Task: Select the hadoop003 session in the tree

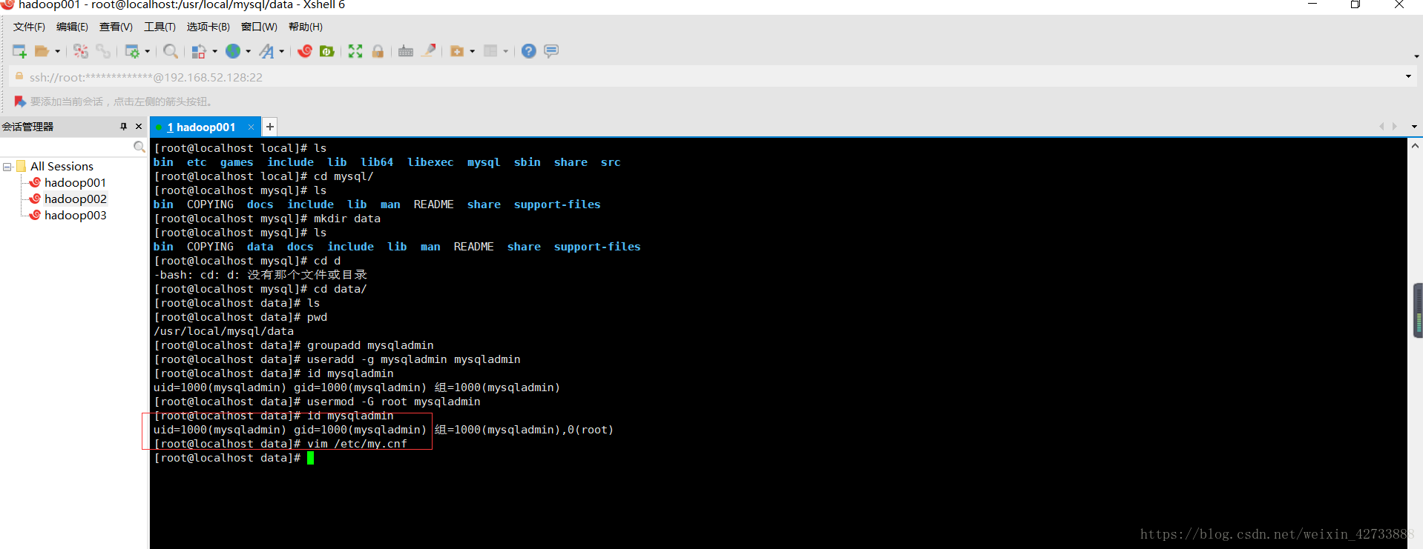Action: pyautogui.click(x=75, y=216)
